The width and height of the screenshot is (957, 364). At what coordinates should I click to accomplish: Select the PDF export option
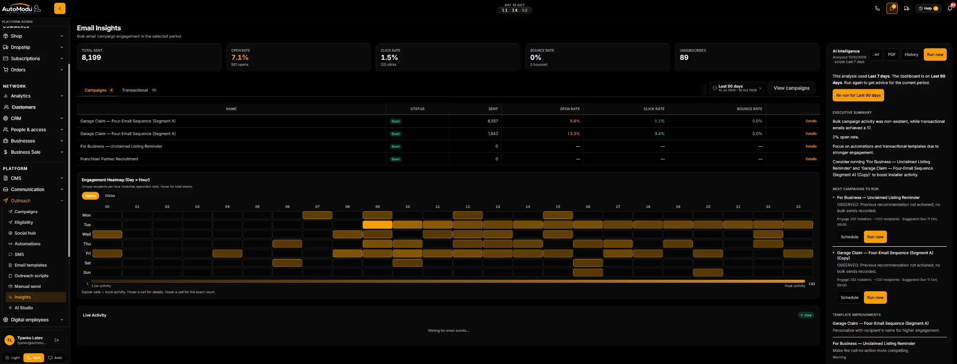click(x=892, y=55)
